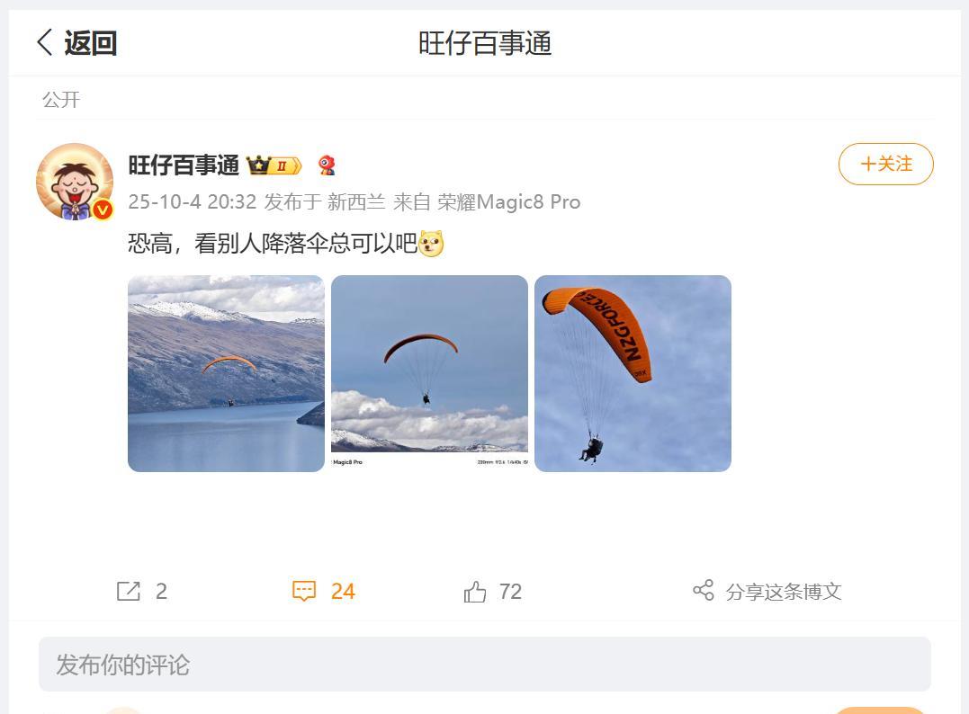Screen dimensions: 969x714
Task: Click the repost icon with count 2
Action: [x=129, y=591]
